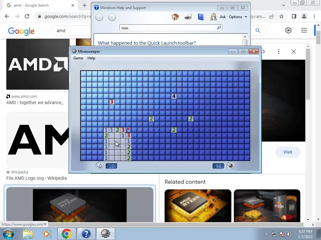This screenshot has height=240, width=321.
Task: Click 'File:AMD Logo.svg - Wikipedia' result title
Action: point(36,178)
